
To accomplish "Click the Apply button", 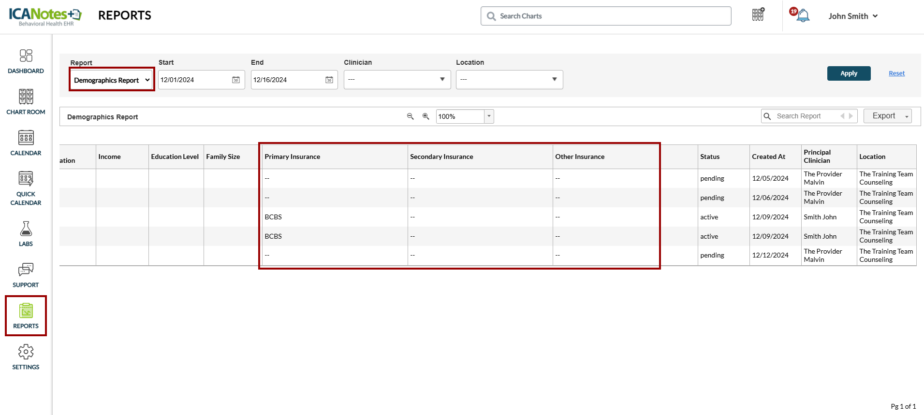I will click(849, 73).
